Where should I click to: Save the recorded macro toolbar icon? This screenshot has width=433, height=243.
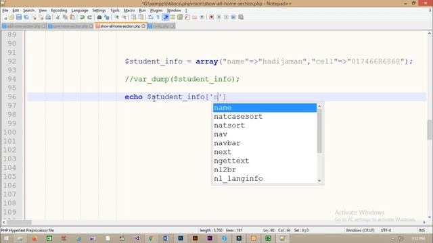point(241,17)
